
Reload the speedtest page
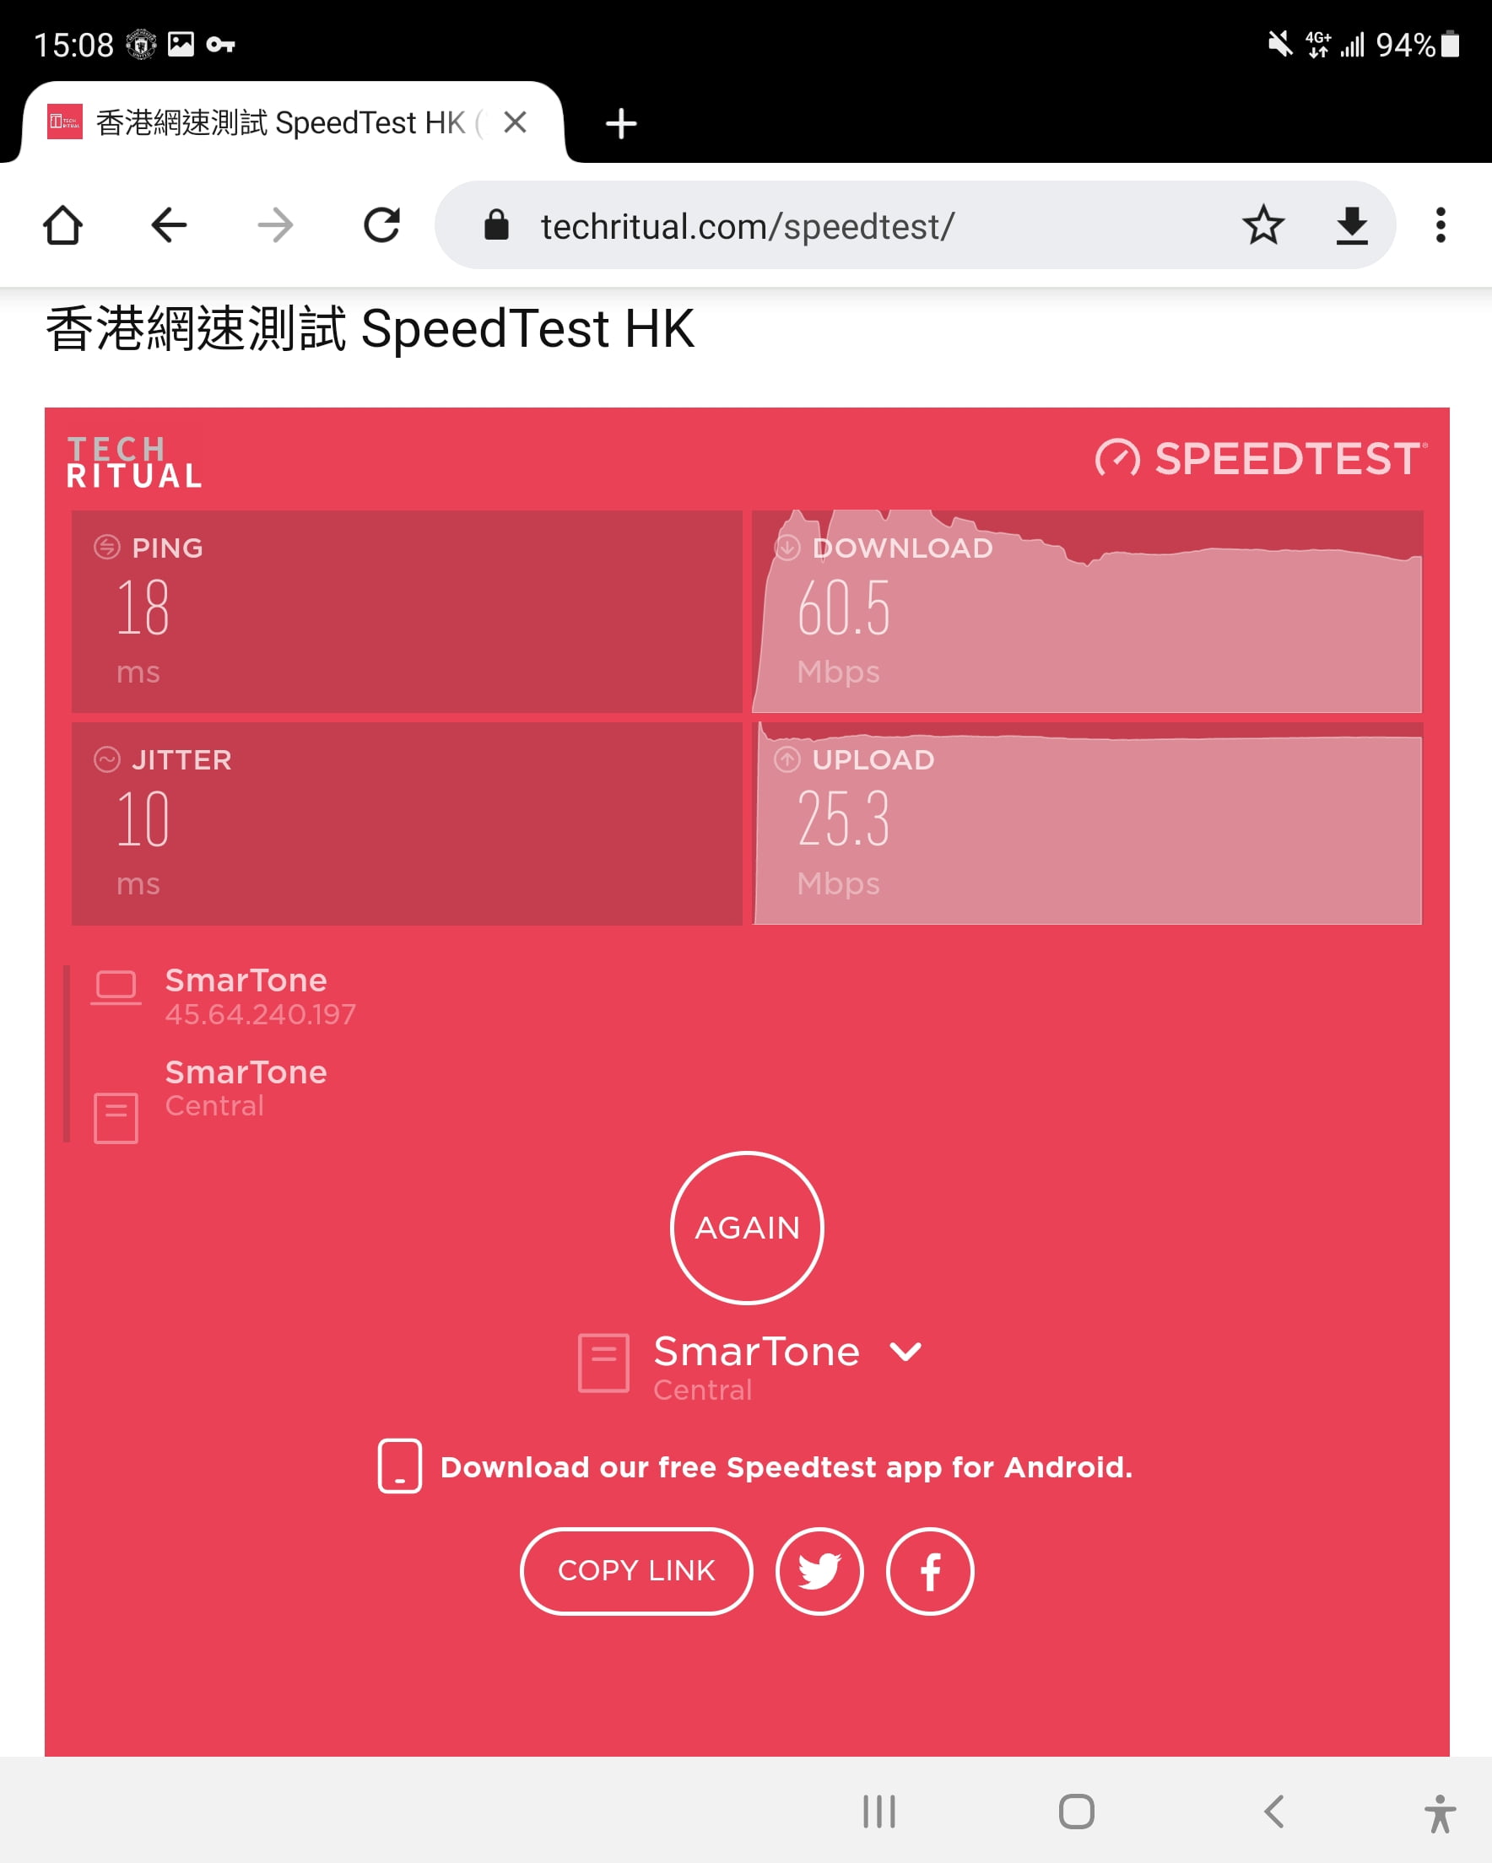coord(382,225)
